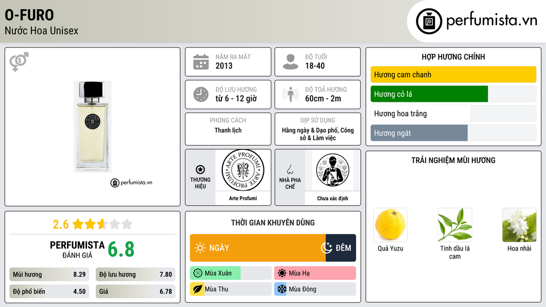This screenshot has width=546, height=307.
Task: Click the Độ lưu hương 7.80 score row
Action: click(135, 274)
